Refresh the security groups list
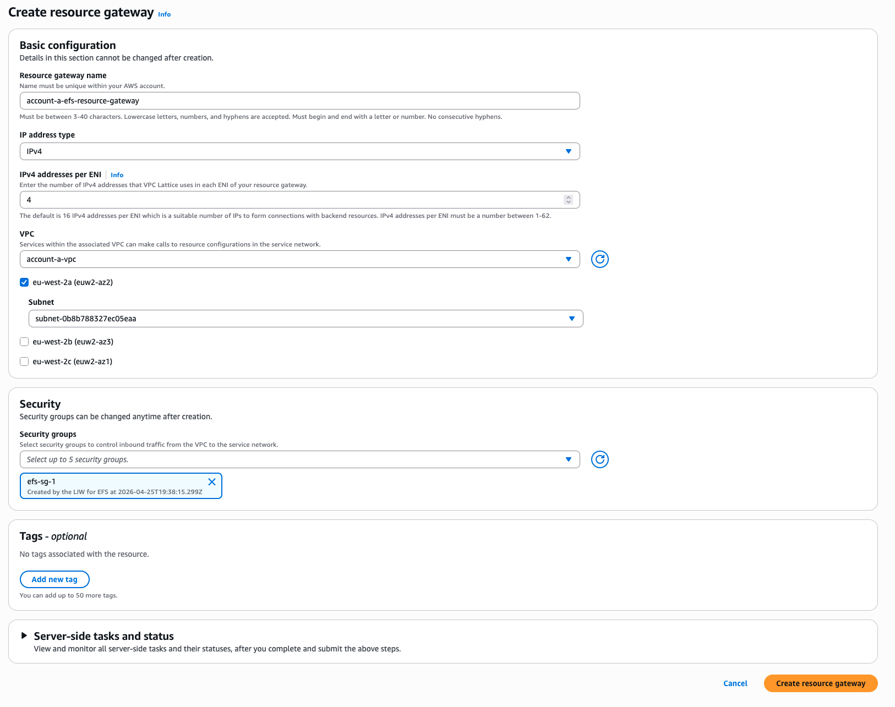This screenshot has width=895, height=707. [599, 459]
